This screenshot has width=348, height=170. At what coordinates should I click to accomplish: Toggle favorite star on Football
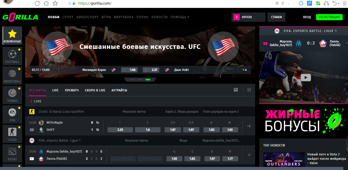19,49
